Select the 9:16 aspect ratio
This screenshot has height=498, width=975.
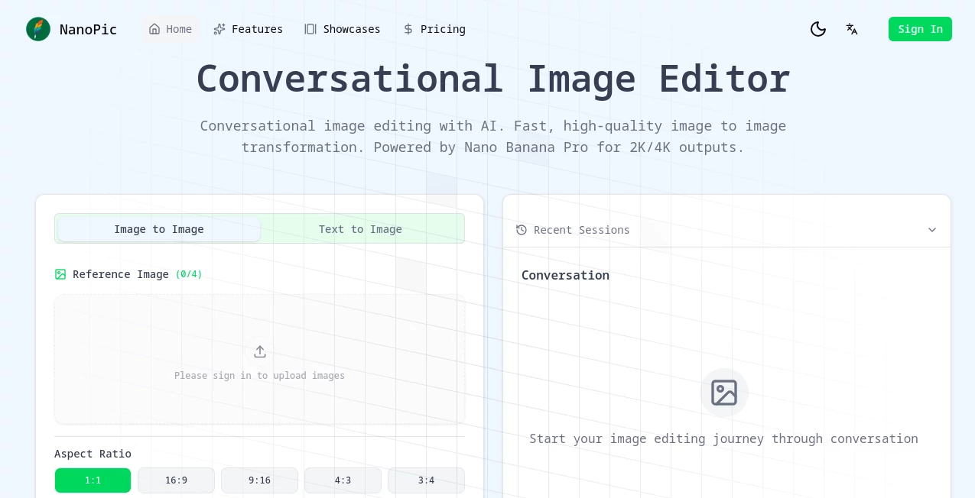click(259, 480)
